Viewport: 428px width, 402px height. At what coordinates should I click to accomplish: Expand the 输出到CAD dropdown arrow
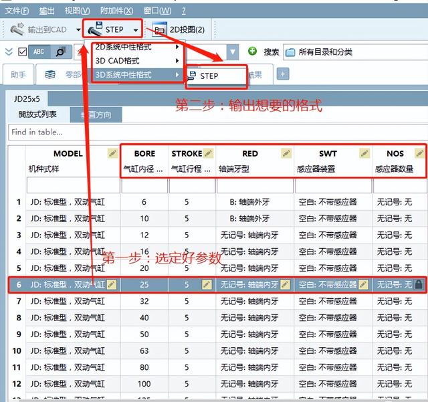[x=78, y=29]
